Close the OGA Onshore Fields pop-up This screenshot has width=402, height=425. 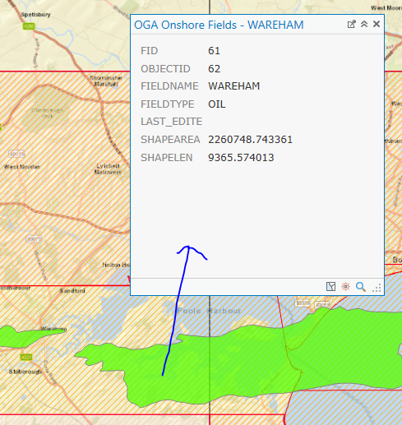pyautogui.click(x=377, y=24)
